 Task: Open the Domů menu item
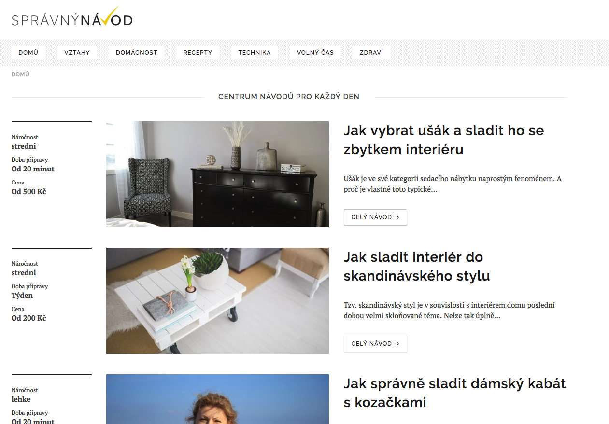[x=28, y=52]
